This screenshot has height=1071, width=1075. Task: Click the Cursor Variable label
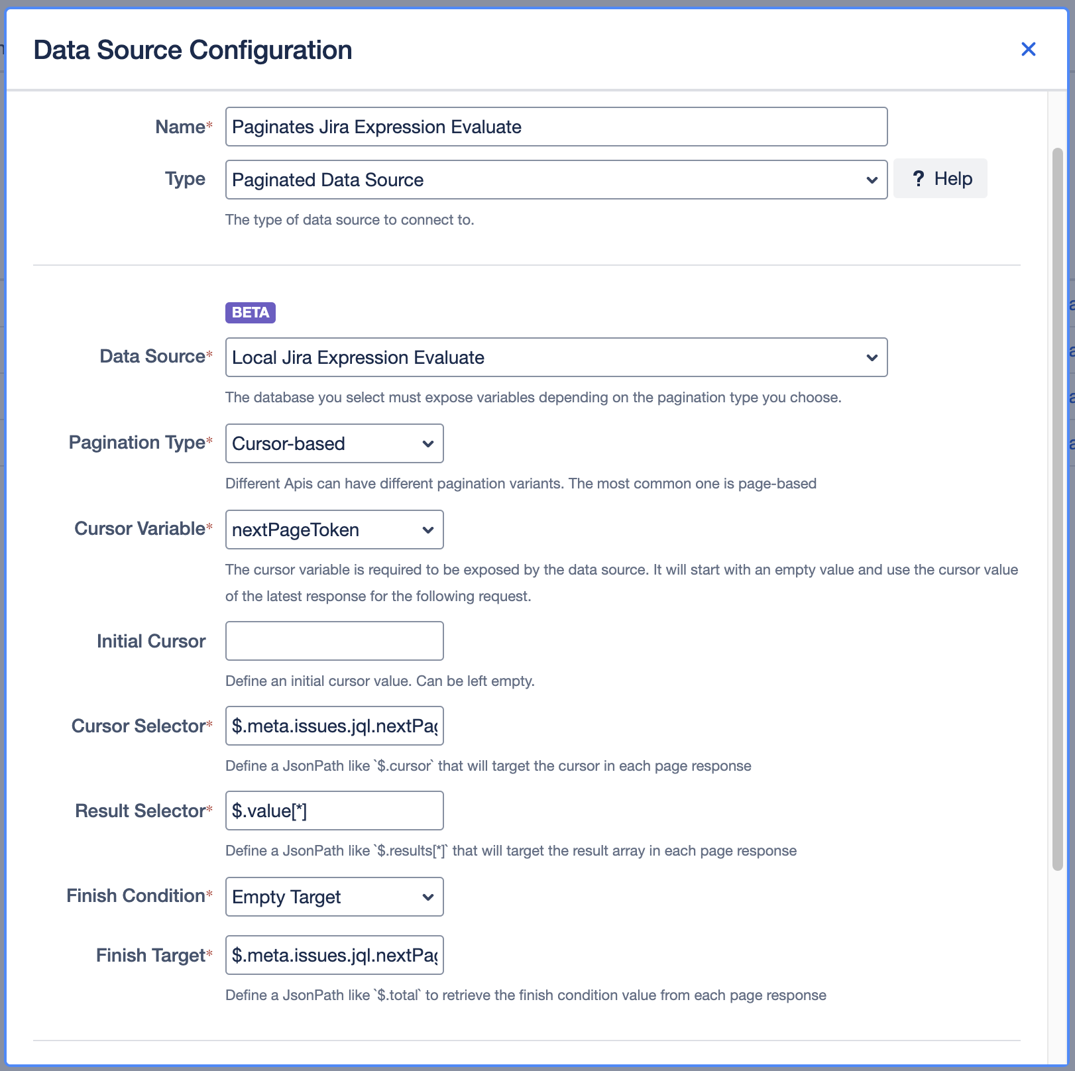pos(139,529)
